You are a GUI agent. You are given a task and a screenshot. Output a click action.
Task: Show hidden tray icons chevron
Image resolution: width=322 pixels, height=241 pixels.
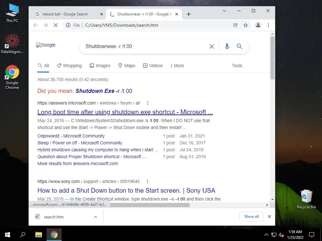click(266, 235)
